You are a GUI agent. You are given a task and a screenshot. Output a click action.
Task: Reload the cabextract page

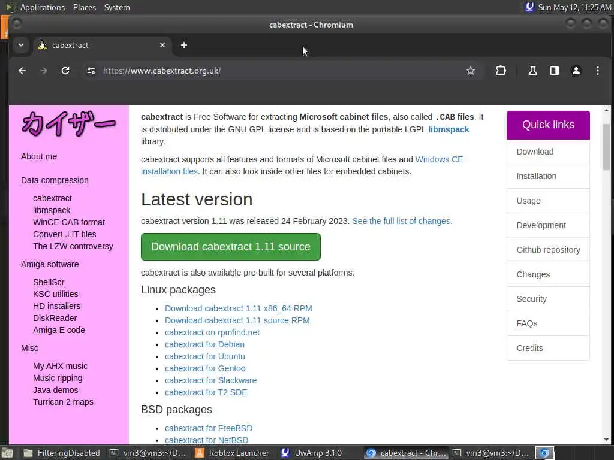(65, 71)
